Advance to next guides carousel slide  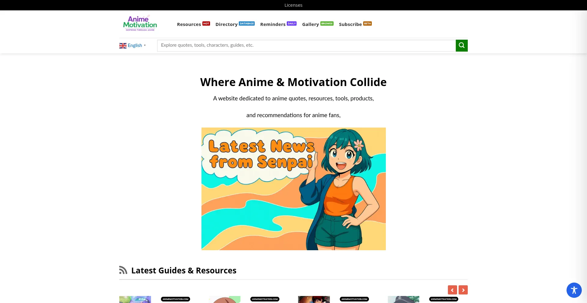[463, 290]
